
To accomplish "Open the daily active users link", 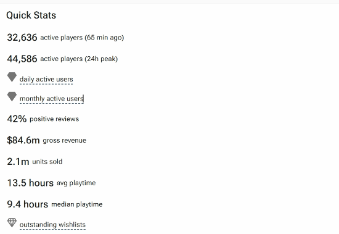I will pos(46,79).
